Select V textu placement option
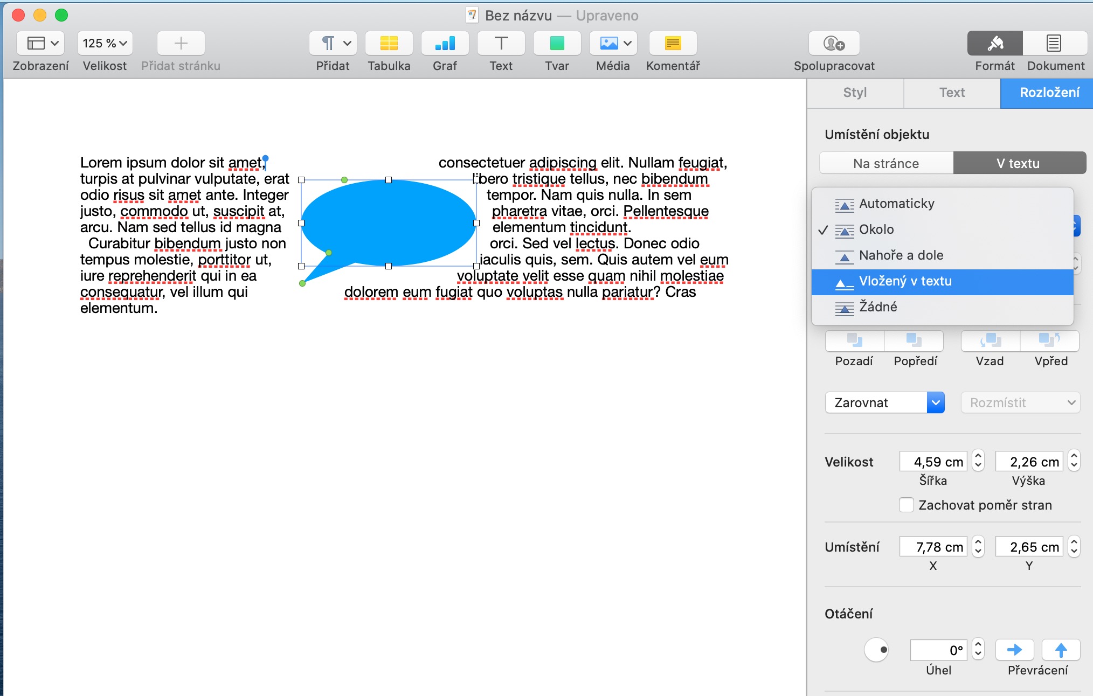Viewport: 1093px width, 696px height. pyautogui.click(x=1019, y=163)
